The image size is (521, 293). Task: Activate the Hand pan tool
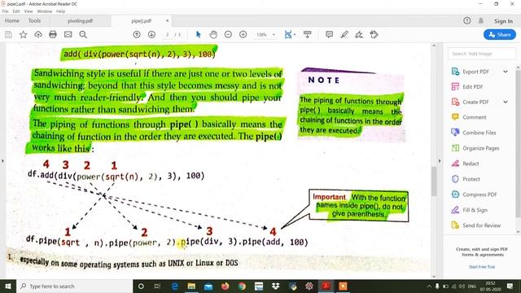point(213,34)
